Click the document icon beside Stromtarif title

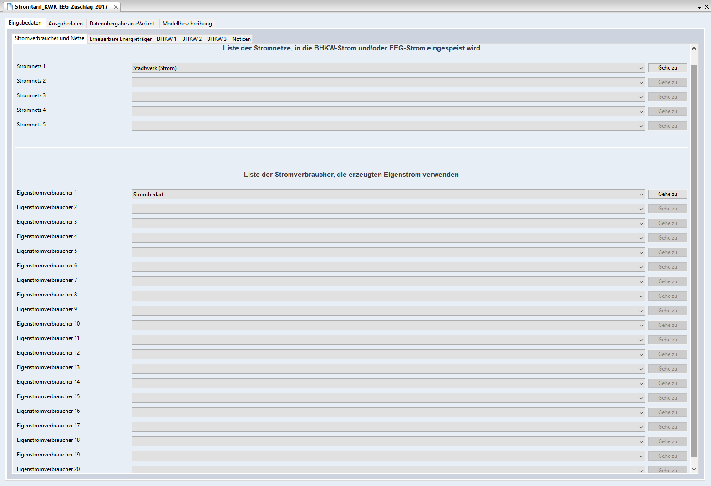pyautogui.click(x=10, y=7)
